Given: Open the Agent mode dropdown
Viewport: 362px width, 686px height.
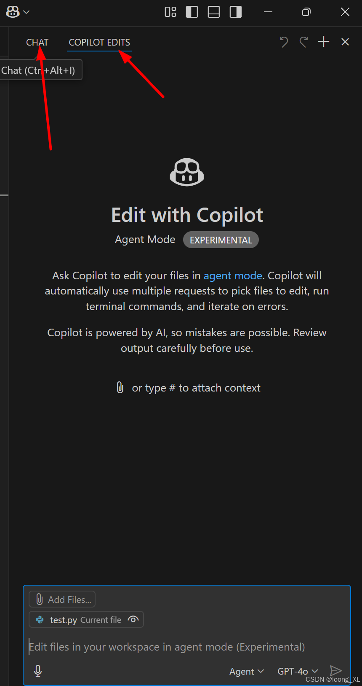Looking at the screenshot, I should (x=247, y=671).
